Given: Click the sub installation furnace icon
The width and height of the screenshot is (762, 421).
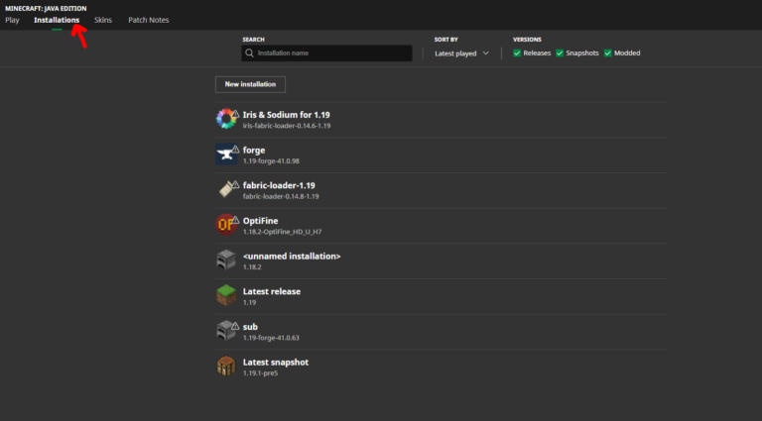Looking at the screenshot, I should 226,330.
